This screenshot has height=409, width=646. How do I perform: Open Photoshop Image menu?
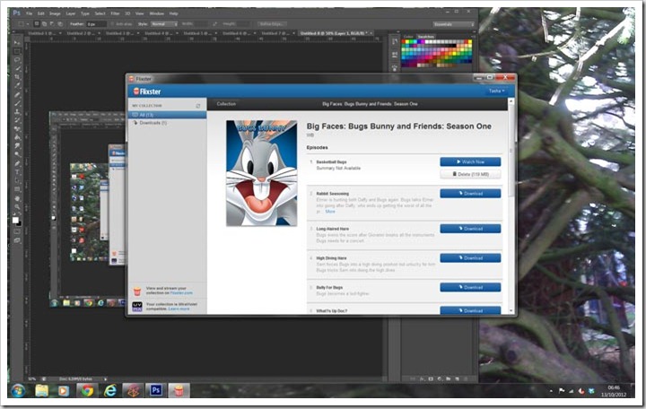pos(55,13)
